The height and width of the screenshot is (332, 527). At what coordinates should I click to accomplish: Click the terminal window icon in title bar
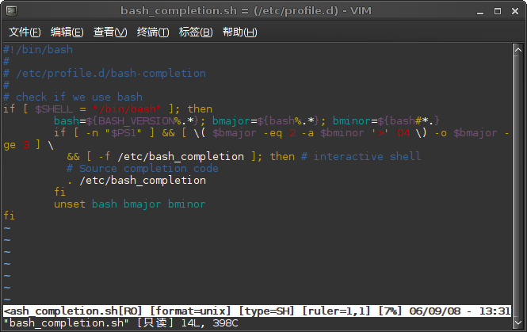click(11, 11)
